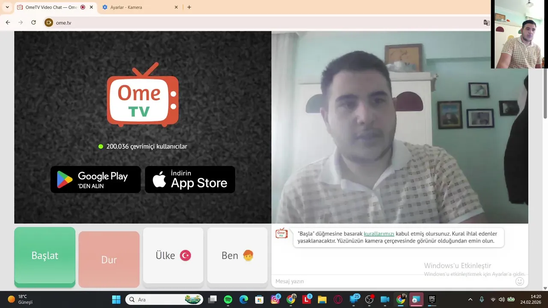The width and height of the screenshot is (548, 308).
Task: Launch Microsoft Edge from the taskbar
Action: 244,299
